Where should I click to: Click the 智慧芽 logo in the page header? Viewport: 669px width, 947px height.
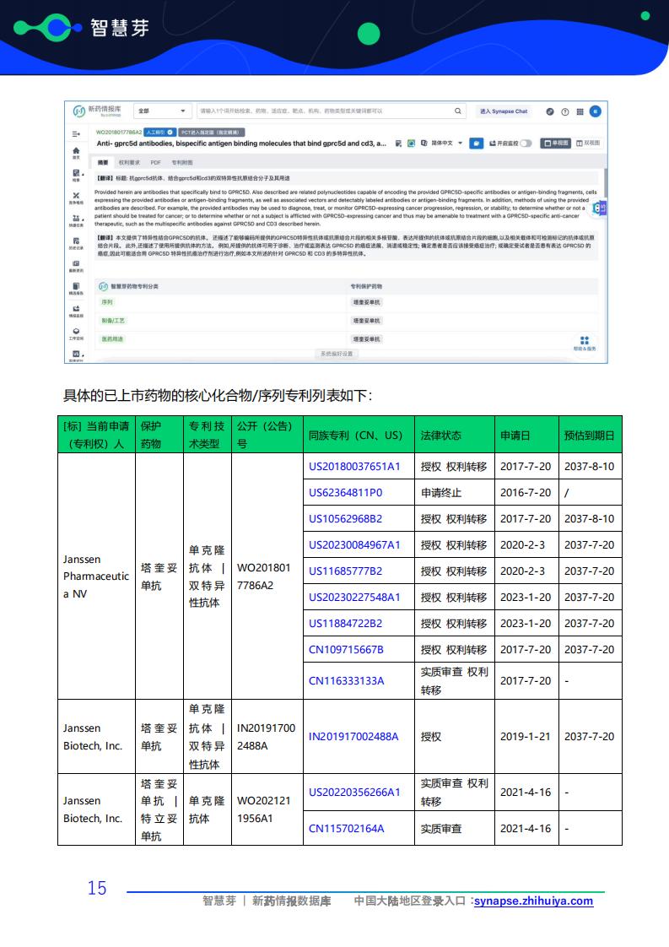click(82, 27)
